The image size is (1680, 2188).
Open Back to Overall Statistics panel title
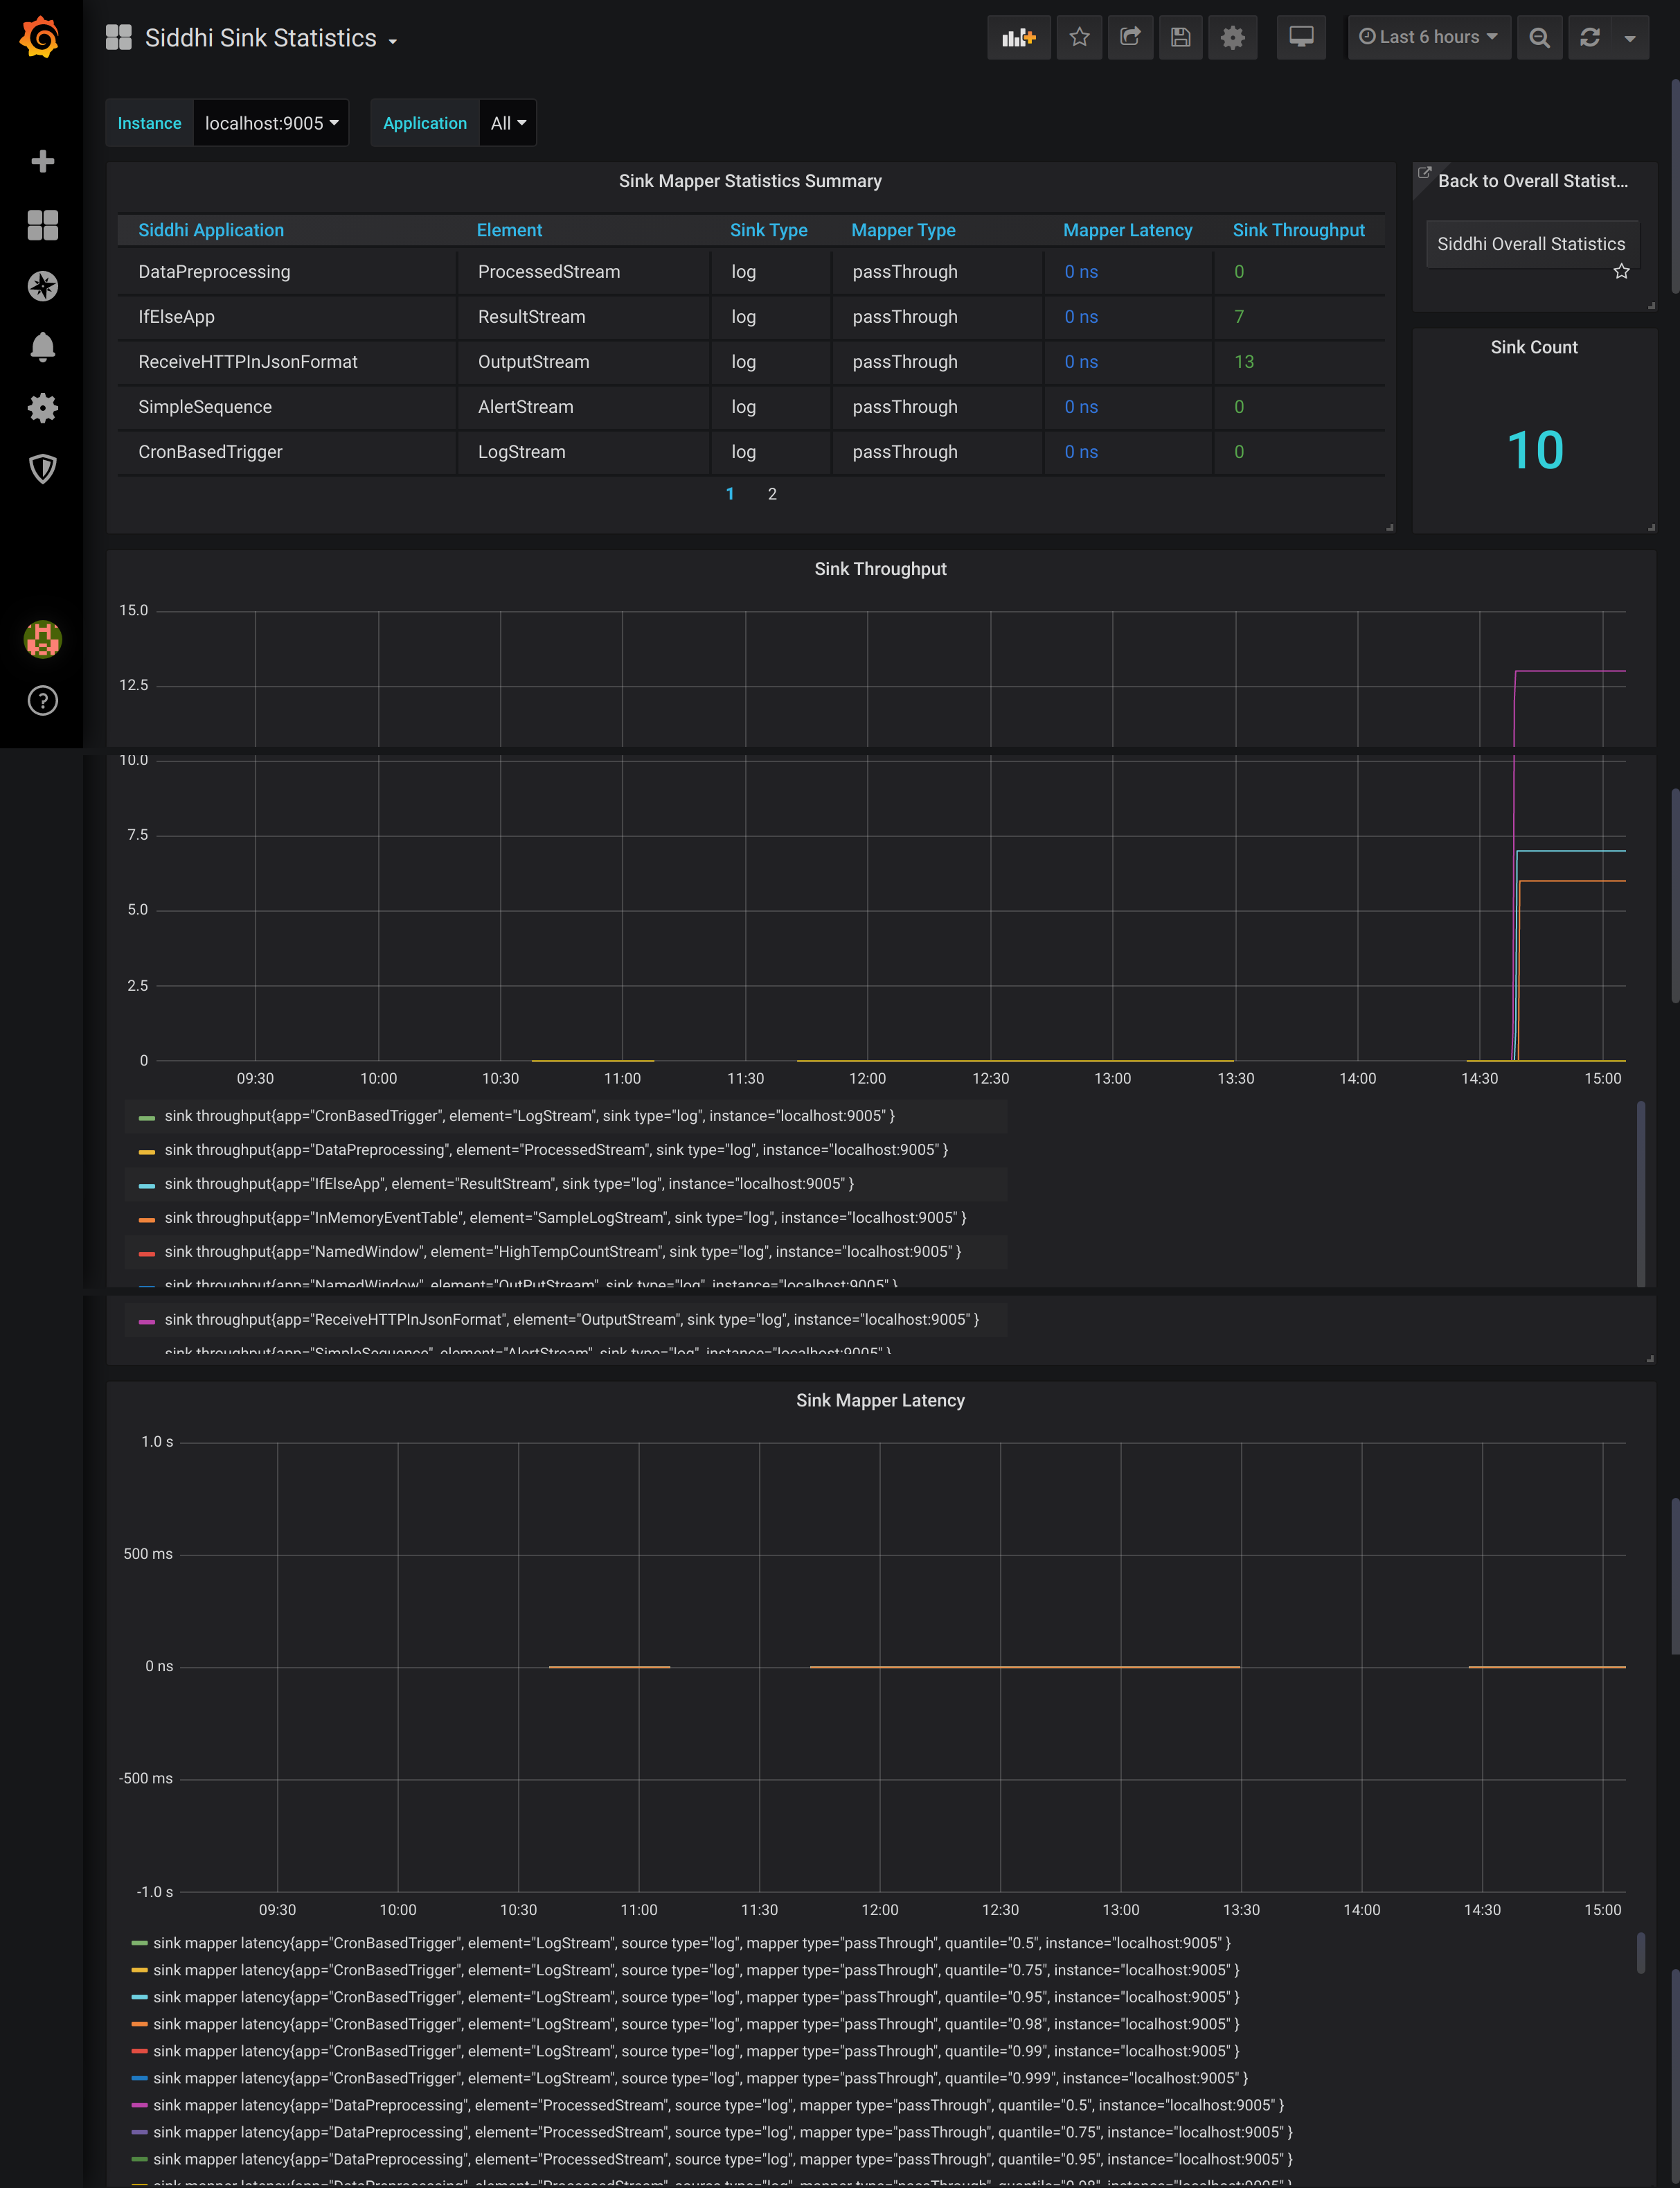coord(1532,181)
